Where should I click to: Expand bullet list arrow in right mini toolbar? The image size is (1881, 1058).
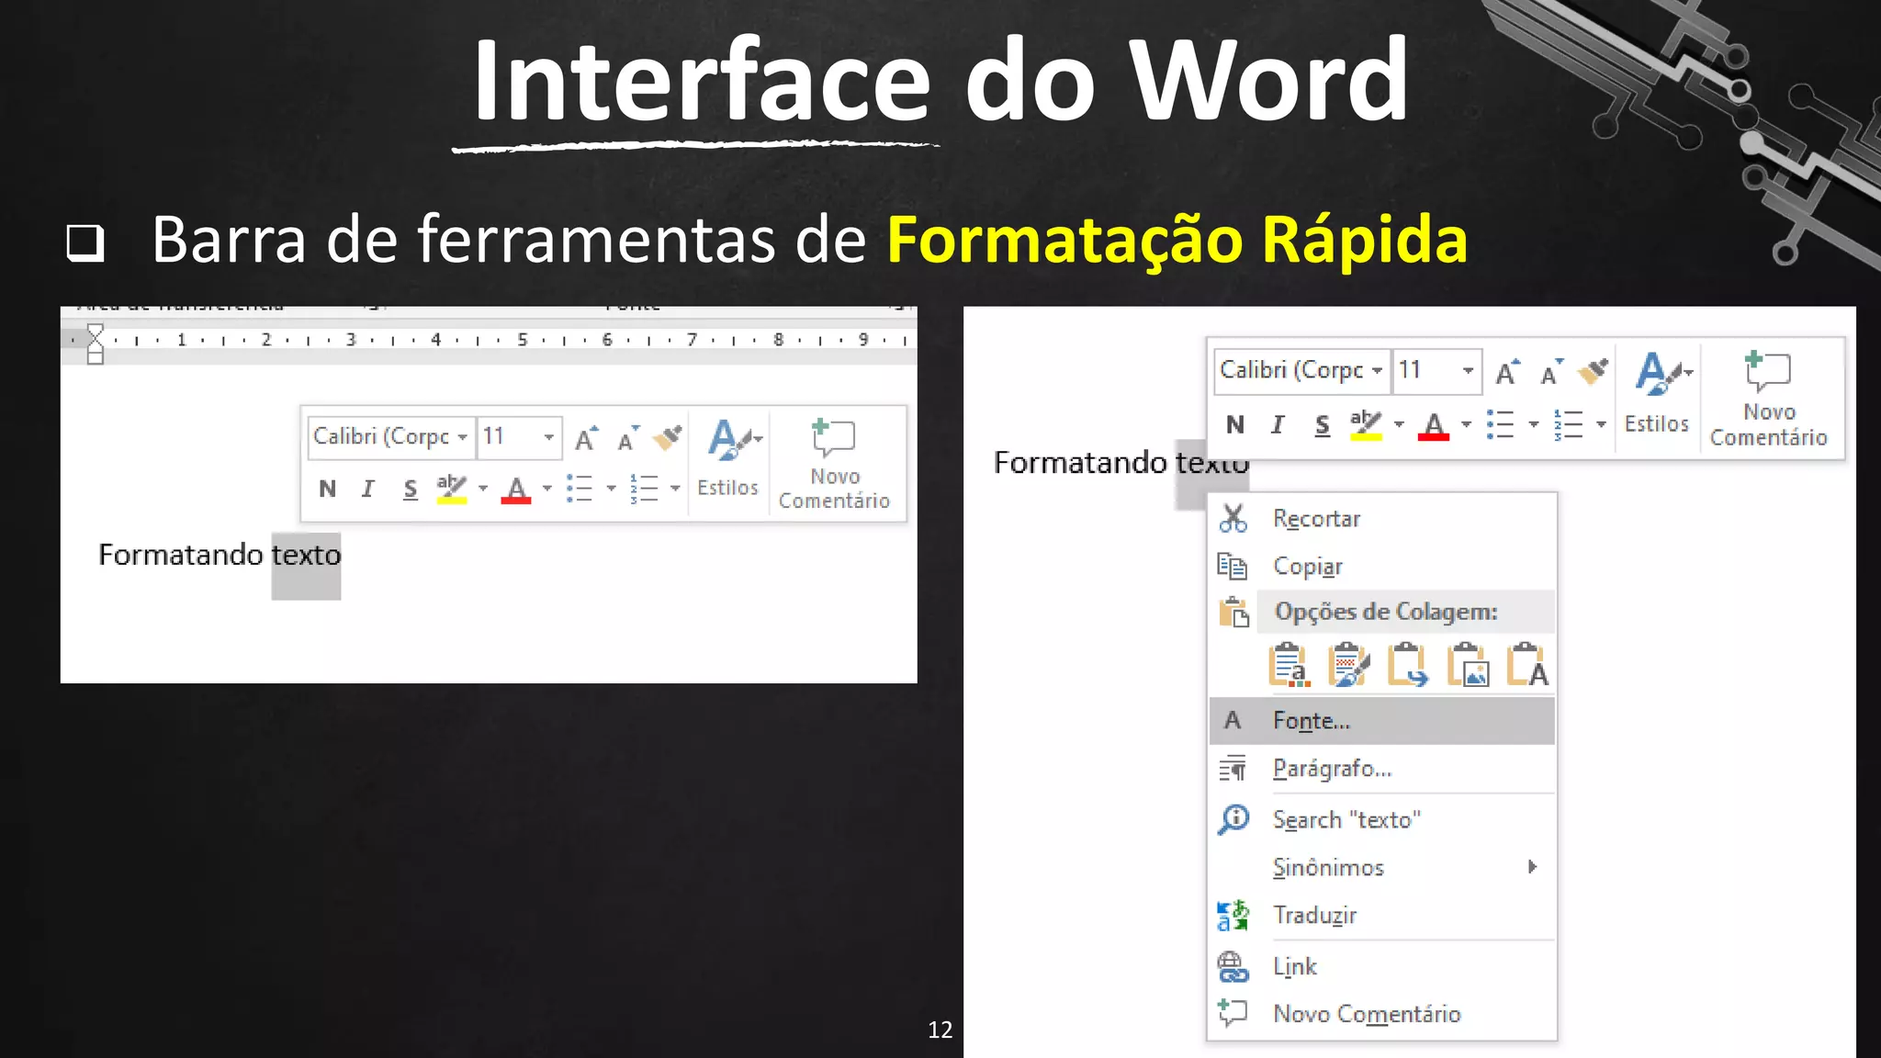(1533, 424)
